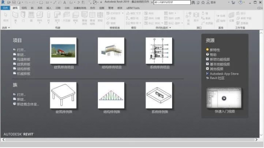Select the Window (窗) tool
The image size is (264, 148).
pos(31,17)
